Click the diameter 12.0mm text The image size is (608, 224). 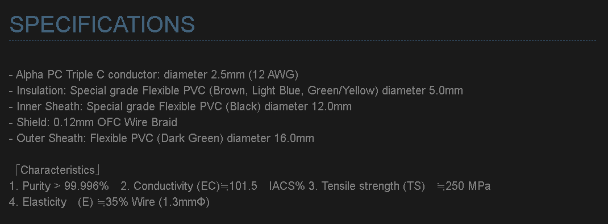click(308, 106)
